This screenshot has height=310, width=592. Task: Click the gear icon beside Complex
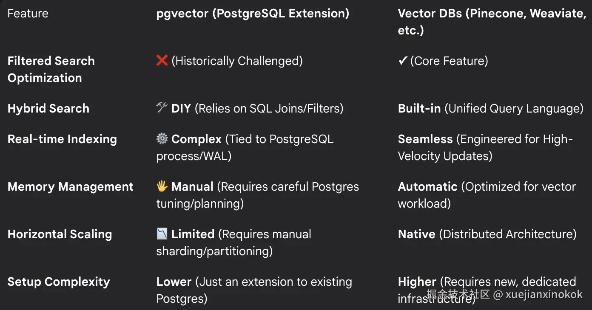pyautogui.click(x=162, y=139)
